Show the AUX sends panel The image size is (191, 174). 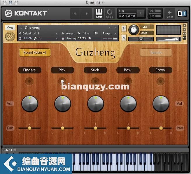pyautogui.click(x=184, y=34)
